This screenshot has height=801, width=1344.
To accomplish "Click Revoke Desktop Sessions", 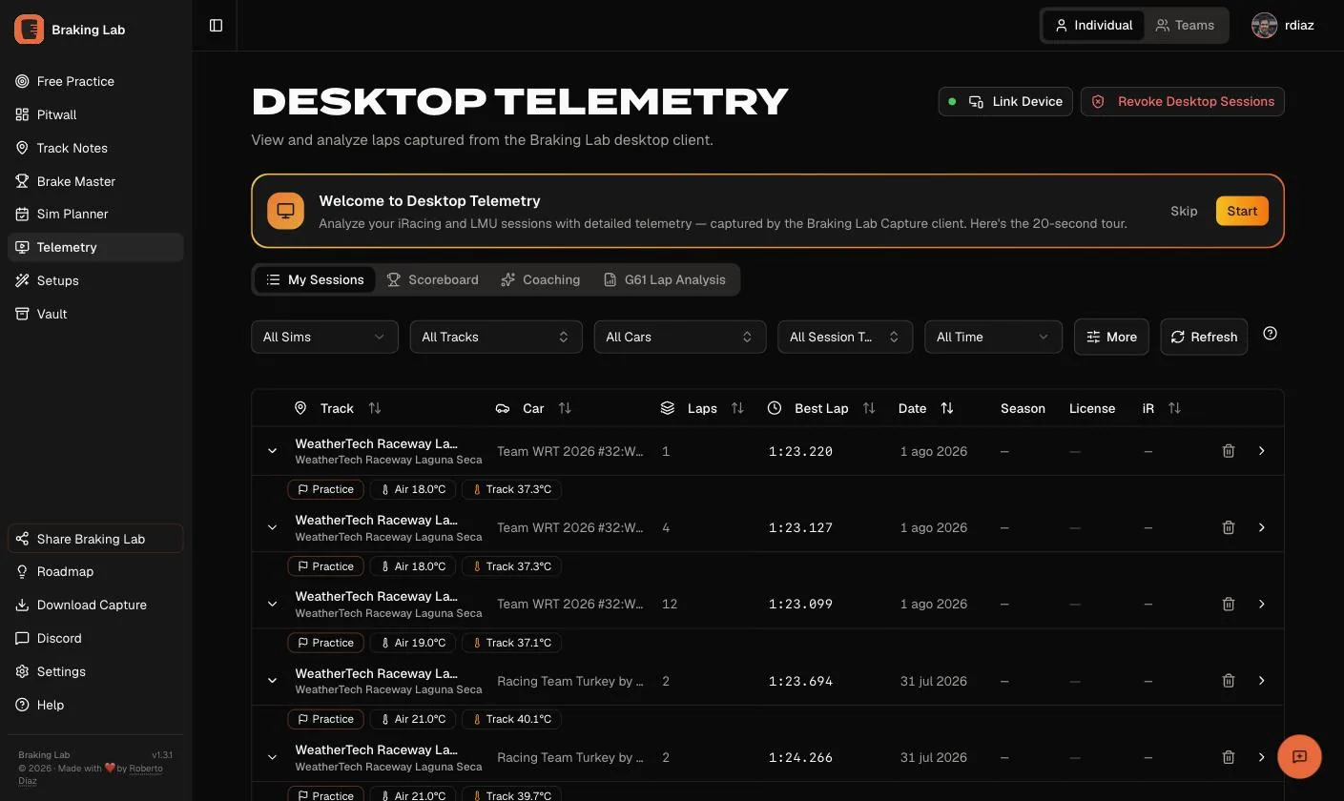I will tap(1183, 101).
